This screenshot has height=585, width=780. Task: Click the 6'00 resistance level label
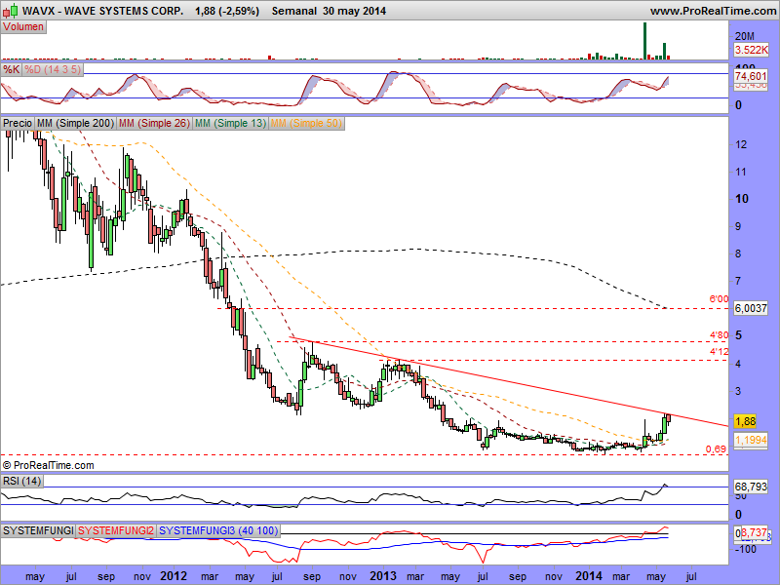[719, 299]
